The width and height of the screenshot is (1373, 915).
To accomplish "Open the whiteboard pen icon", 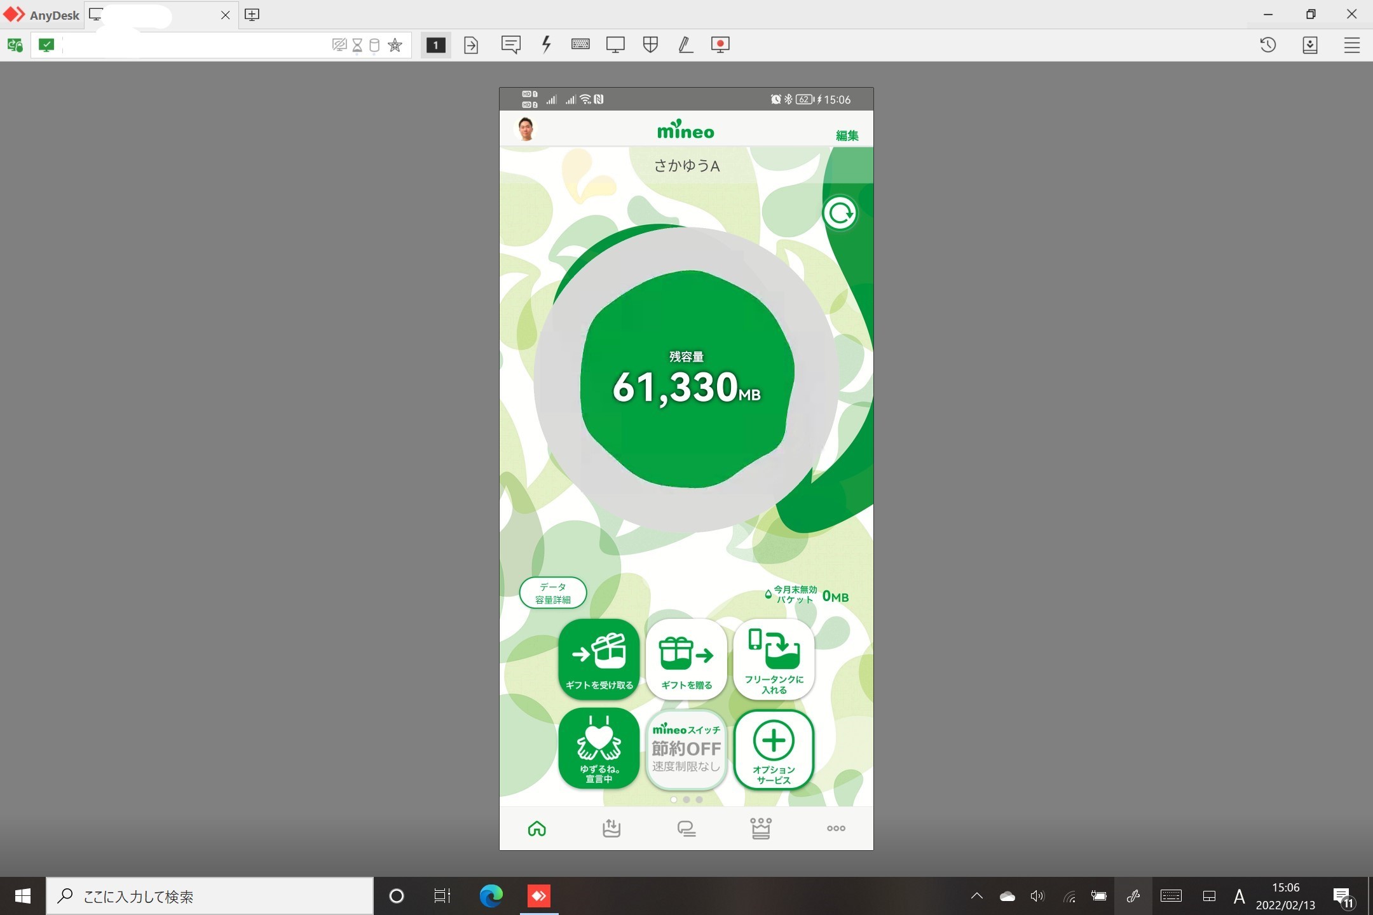I will 685,44.
